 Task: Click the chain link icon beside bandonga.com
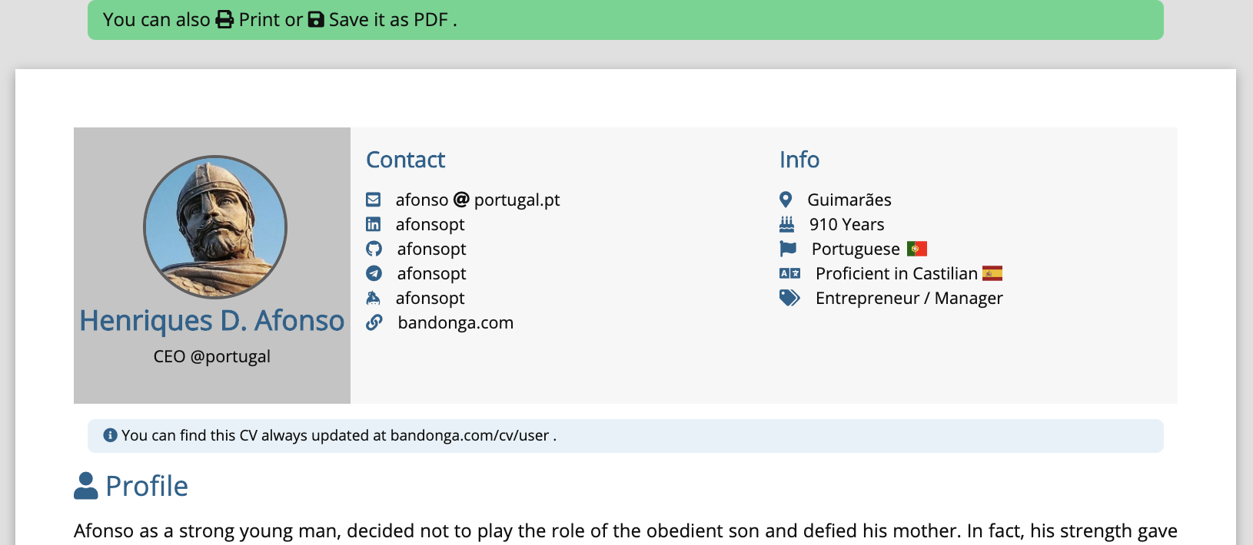[x=374, y=322]
